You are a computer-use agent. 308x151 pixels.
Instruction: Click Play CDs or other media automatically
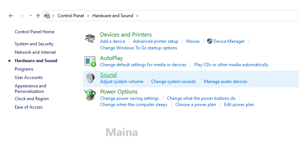(x=231, y=65)
